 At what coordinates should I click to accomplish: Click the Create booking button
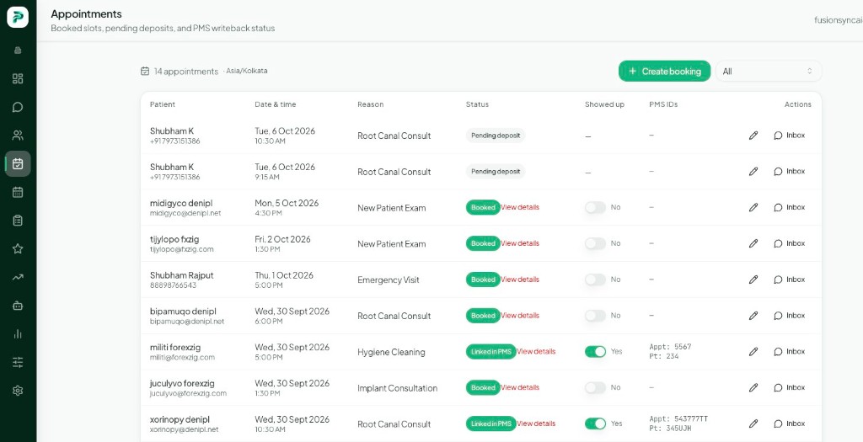click(x=664, y=71)
